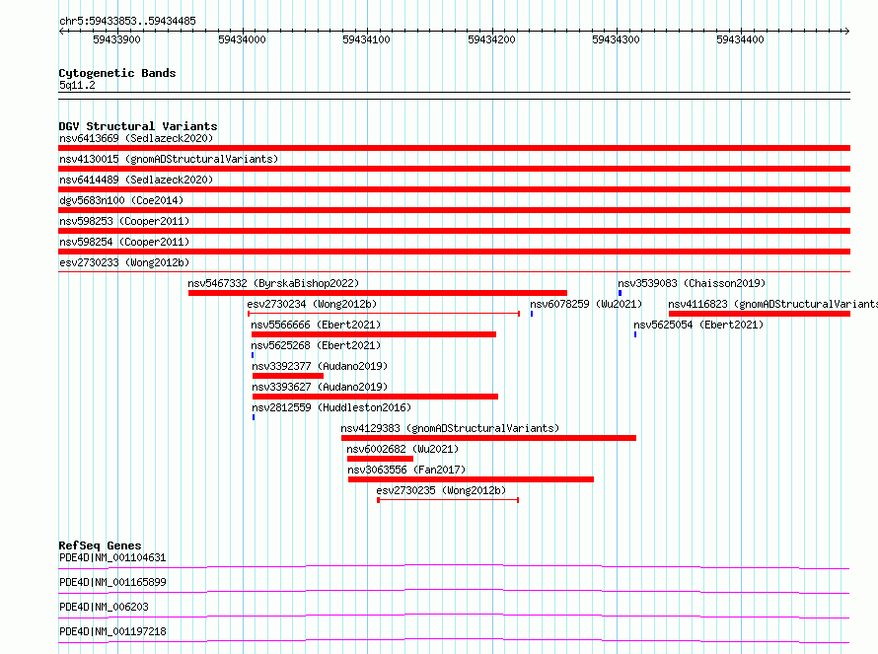
Task: Open PDE4D|NM_001197218 transcript
Action: click(112, 631)
